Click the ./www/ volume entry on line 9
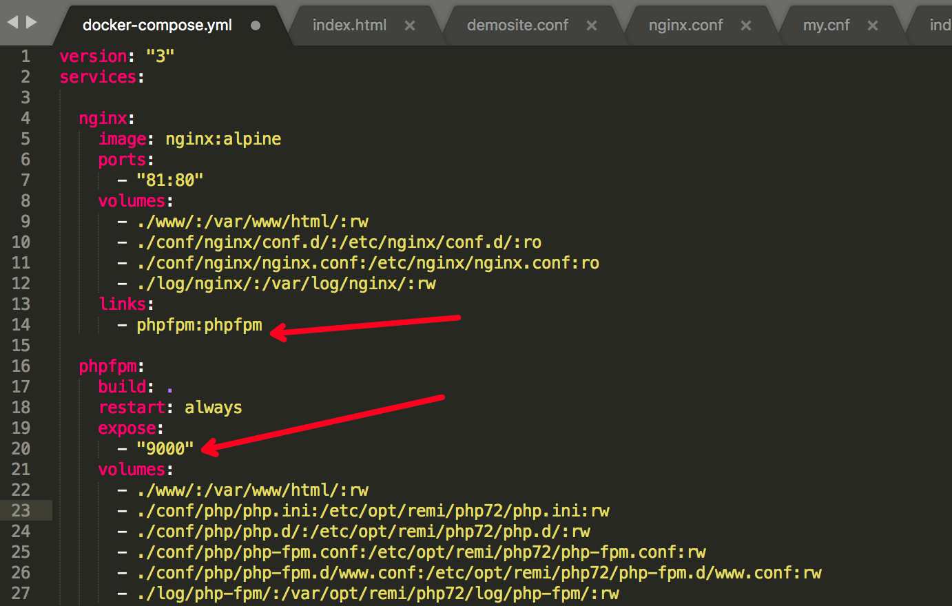Screen dimensions: 952x606 coord(252,222)
